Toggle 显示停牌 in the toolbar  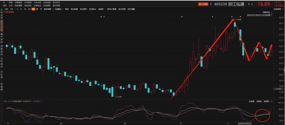click(122, 9)
